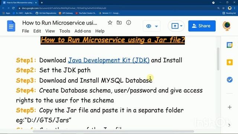Image resolution: width=238 pixels, height=134 pixels.
Task: Click the 'Set the JDK path' text
Action: [x=65, y=70]
